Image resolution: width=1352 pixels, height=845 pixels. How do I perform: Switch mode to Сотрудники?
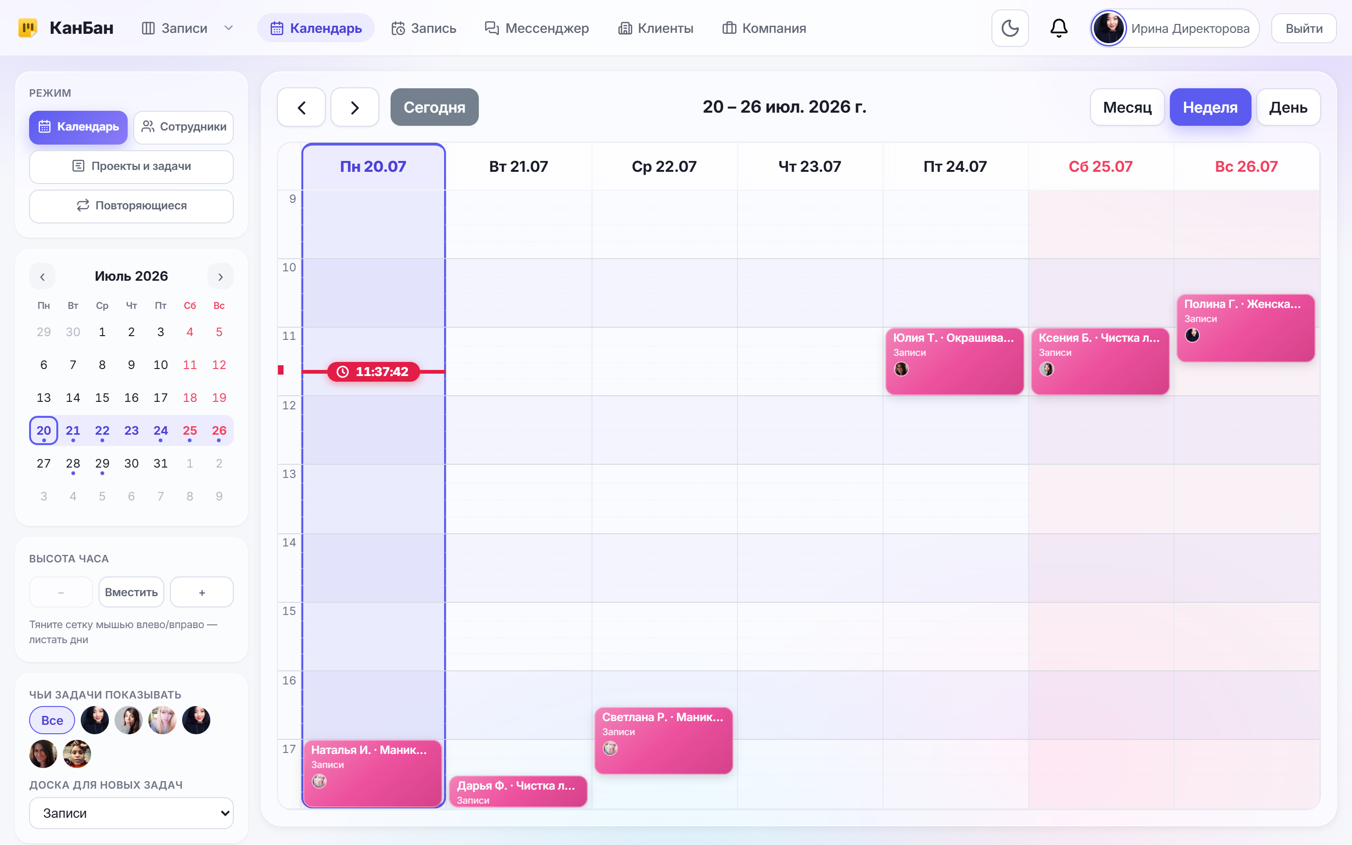[184, 127]
